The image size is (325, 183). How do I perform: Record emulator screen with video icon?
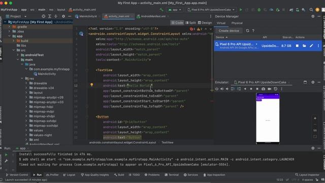269,89
